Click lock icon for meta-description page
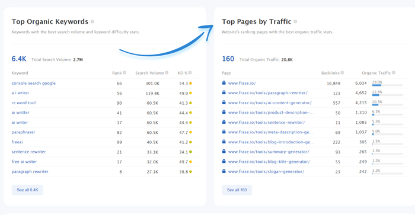 tap(224, 131)
